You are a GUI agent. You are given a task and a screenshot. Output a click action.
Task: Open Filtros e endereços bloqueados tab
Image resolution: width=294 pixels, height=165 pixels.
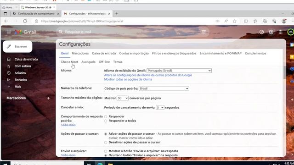[174, 53]
